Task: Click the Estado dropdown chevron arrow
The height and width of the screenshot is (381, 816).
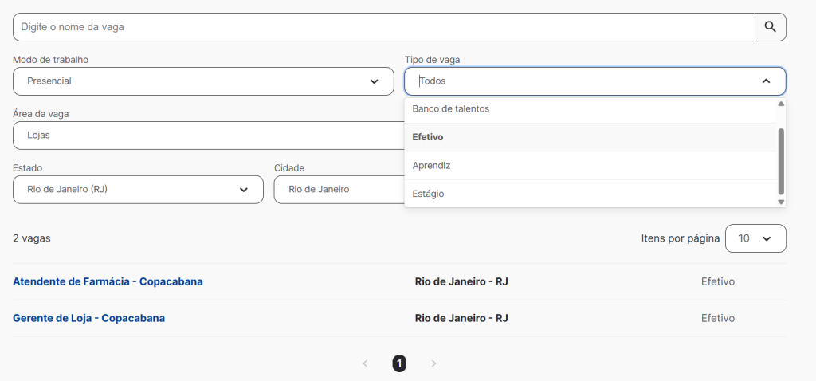Action: (244, 190)
